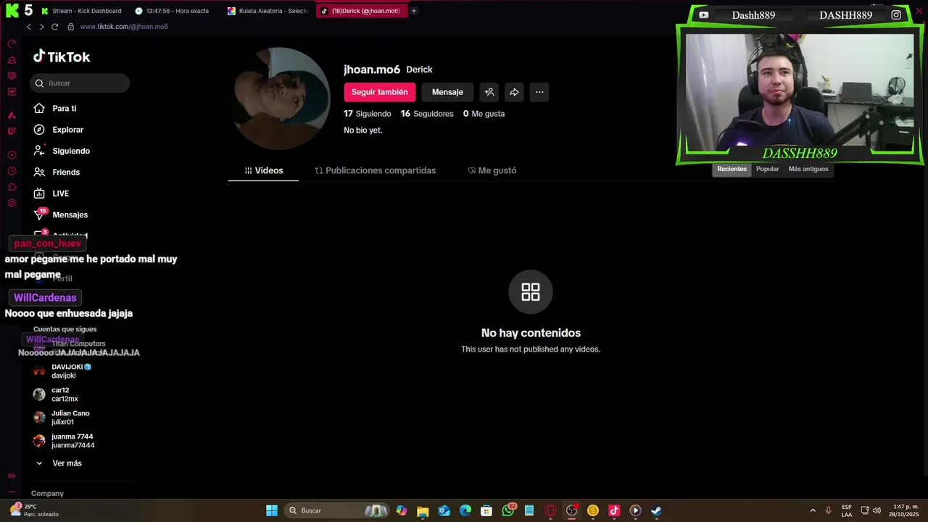
Task: Open a new browser tab
Action: pyautogui.click(x=414, y=11)
